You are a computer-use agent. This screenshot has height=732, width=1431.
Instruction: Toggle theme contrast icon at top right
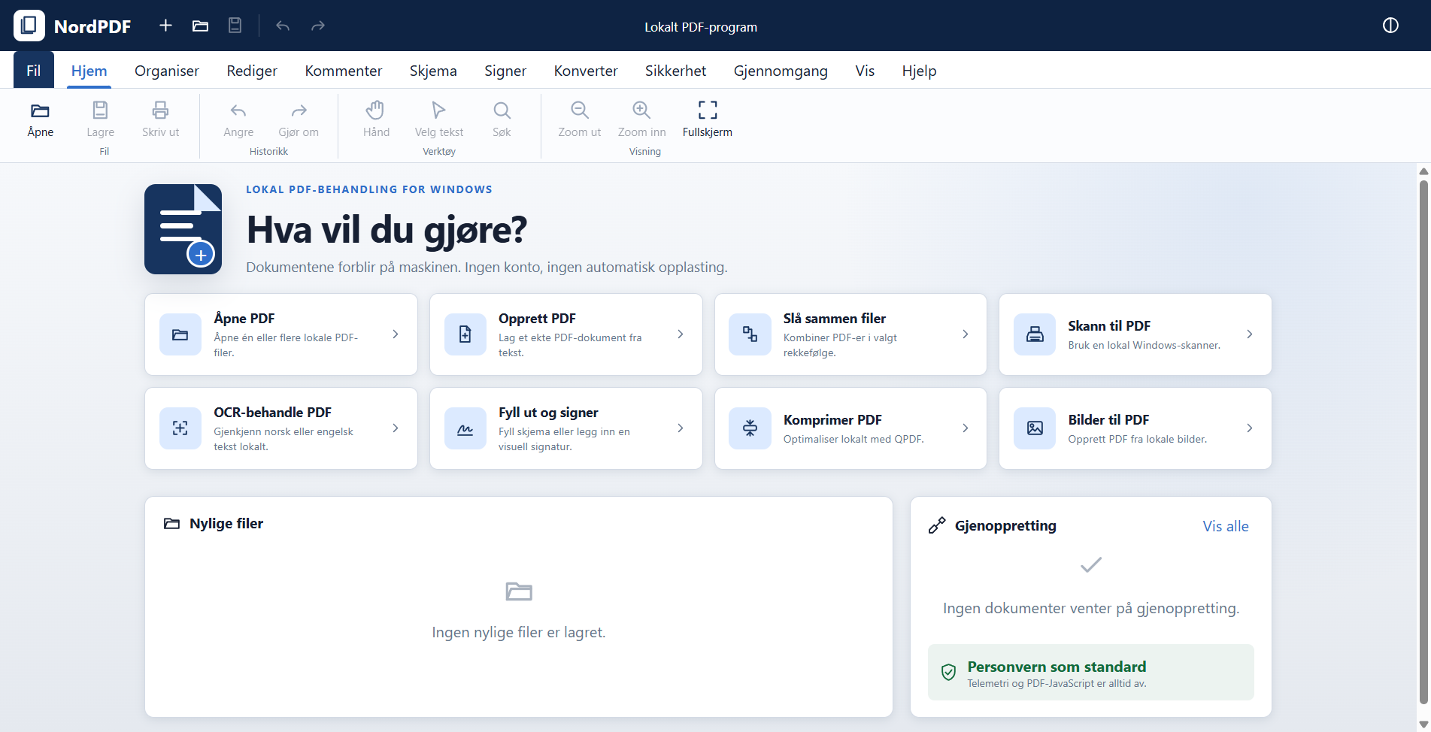pyautogui.click(x=1390, y=26)
